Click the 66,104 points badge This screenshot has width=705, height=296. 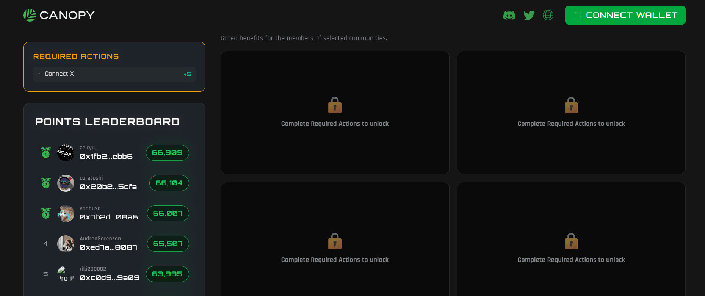tap(169, 183)
